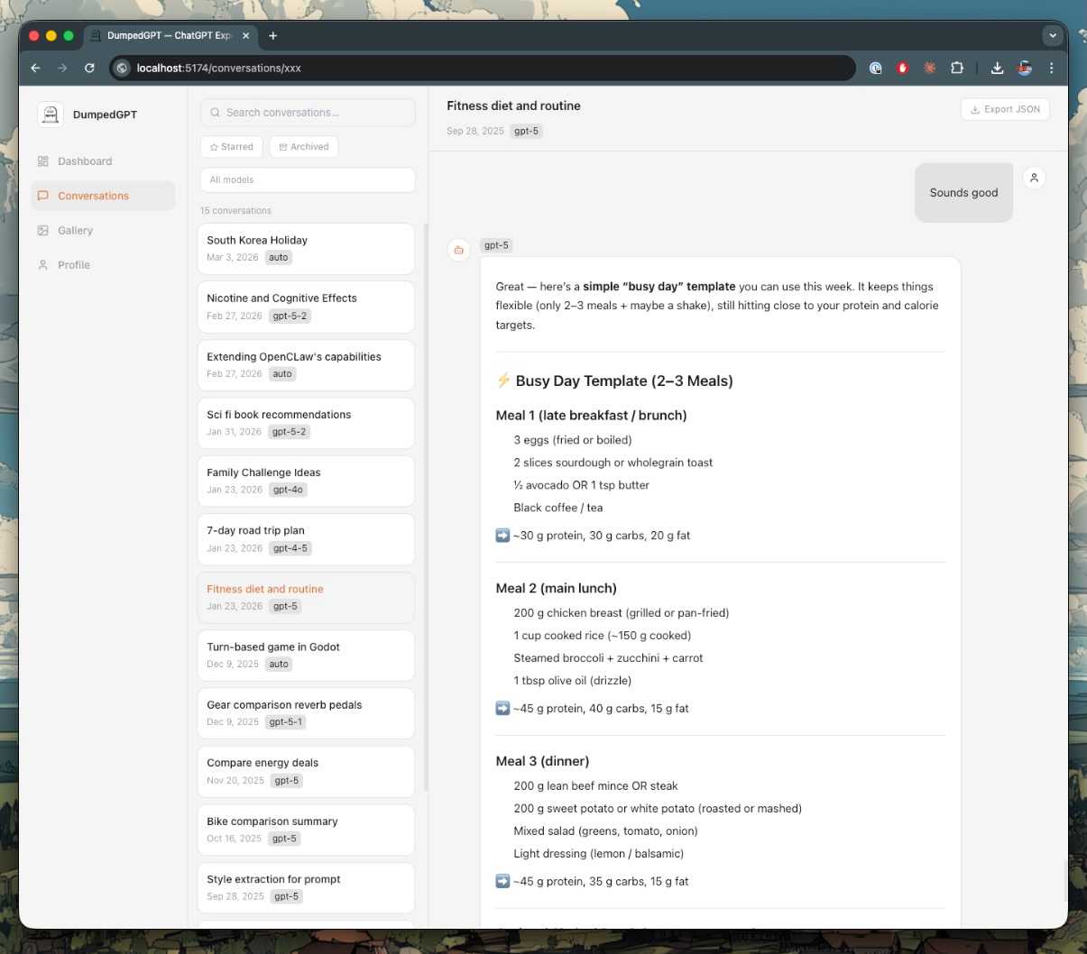
Task: Click the browser downloads icon
Action: [997, 68]
